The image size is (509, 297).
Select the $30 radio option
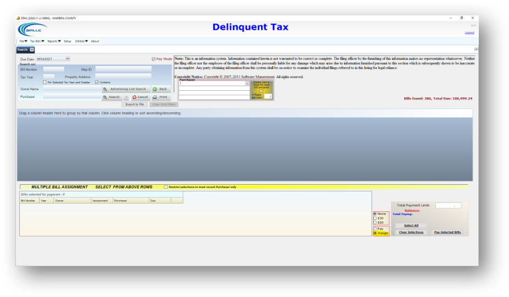point(375,218)
